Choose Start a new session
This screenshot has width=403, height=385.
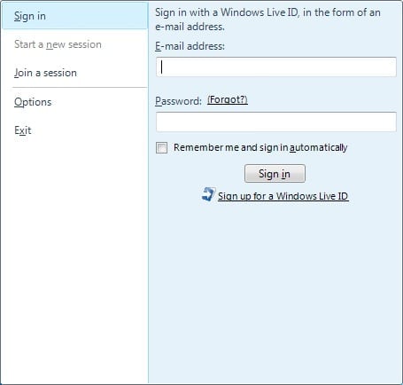coord(58,44)
